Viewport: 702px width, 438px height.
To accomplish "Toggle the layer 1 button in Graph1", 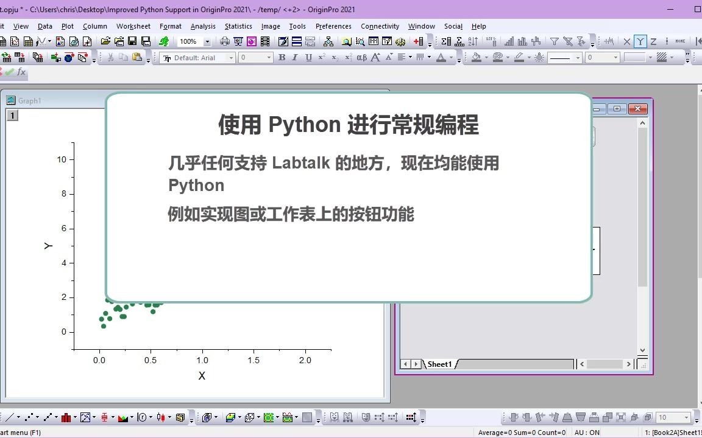I will [13, 116].
